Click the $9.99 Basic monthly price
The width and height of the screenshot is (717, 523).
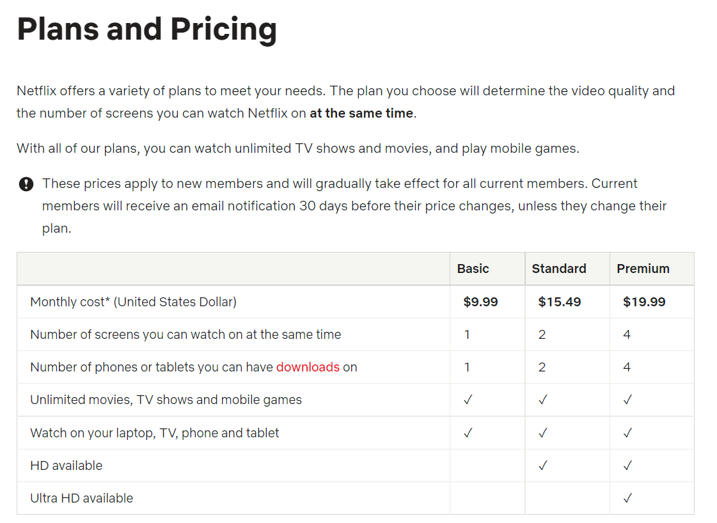pyautogui.click(x=480, y=302)
